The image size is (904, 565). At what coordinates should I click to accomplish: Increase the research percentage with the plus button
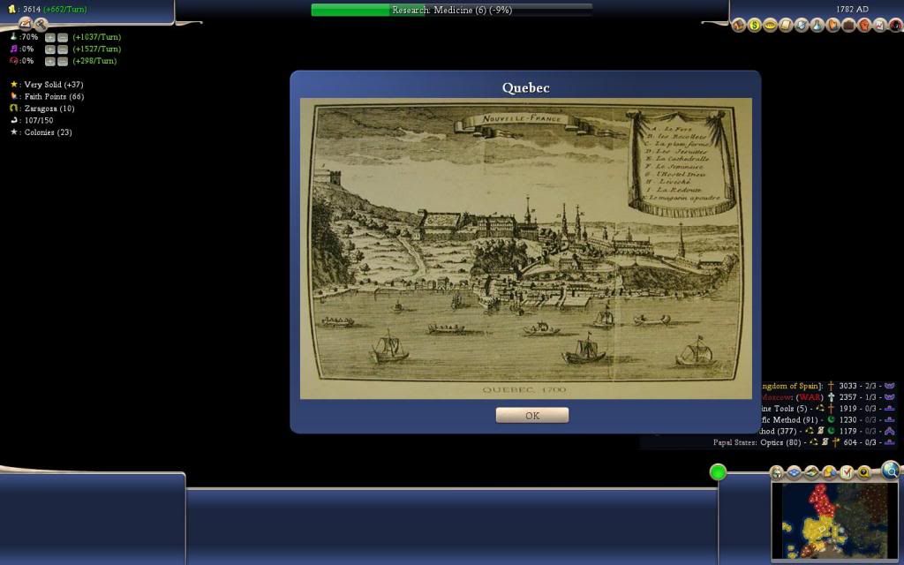(50, 37)
